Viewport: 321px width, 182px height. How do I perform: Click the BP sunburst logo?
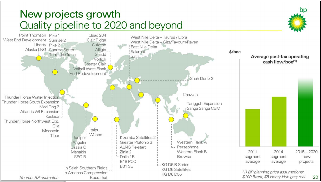[x=297, y=22]
